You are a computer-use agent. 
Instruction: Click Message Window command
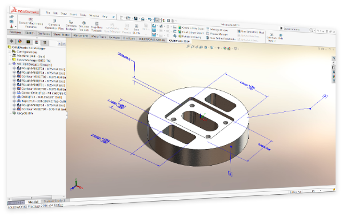[x=217, y=30]
